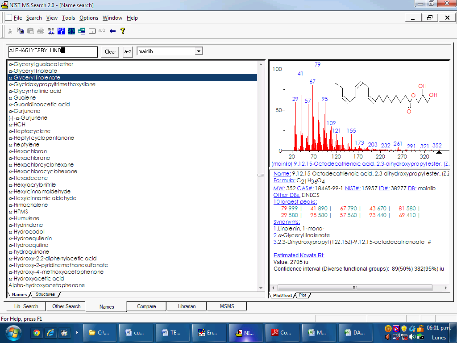457x343 pixels.
Task: Launch Google Chrome from quick launch
Action: pyautogui.click(x=37, y=332)
